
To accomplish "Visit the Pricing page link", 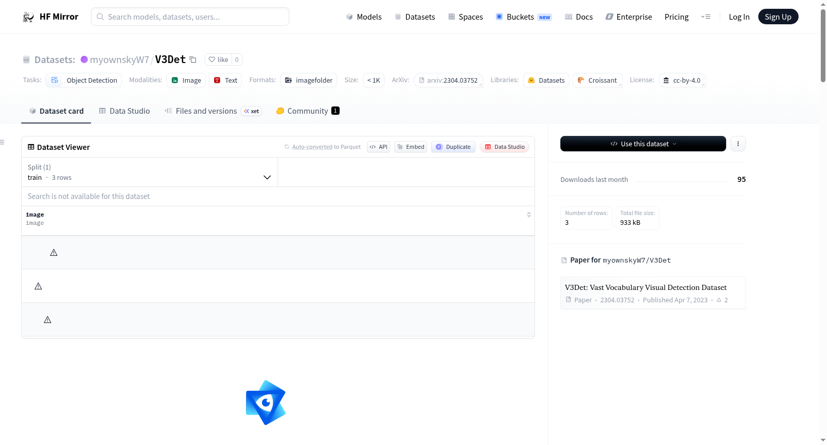I will [677, 17].
